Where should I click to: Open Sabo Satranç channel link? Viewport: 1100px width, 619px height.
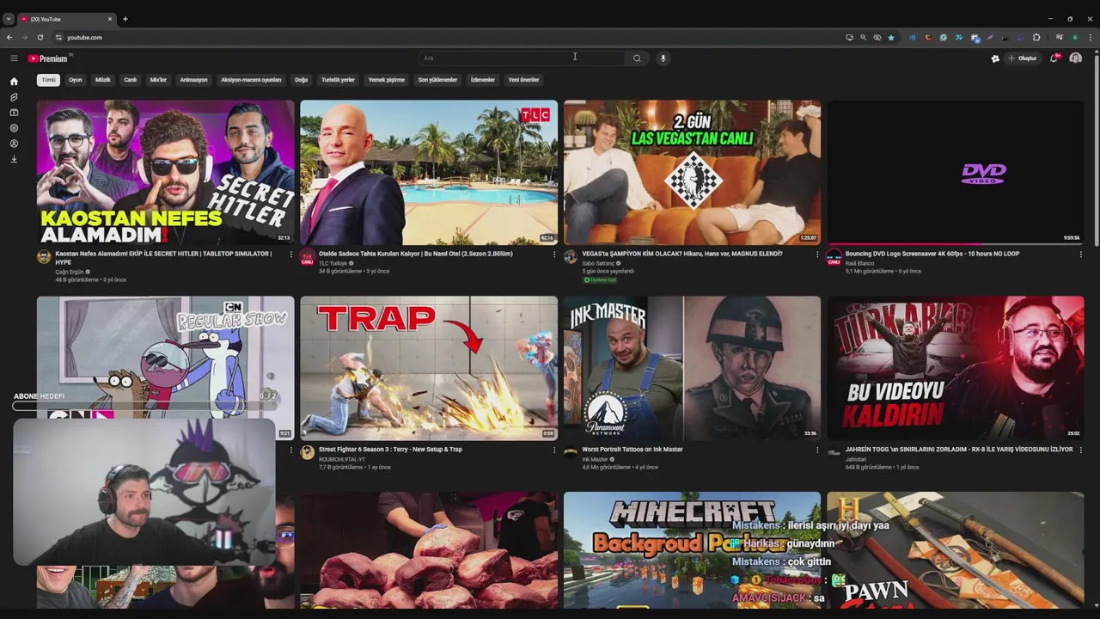coord(598,263)
